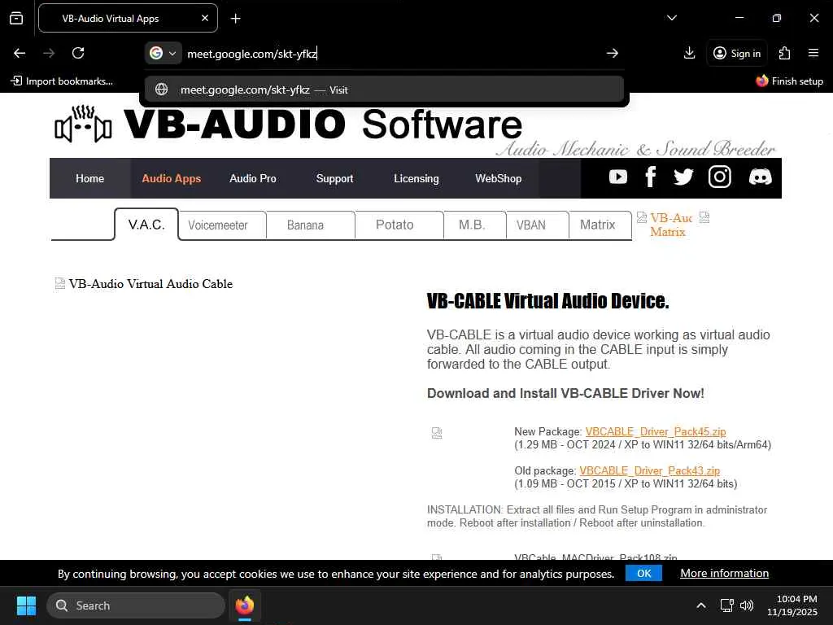Open VB-Audio Discord server icon
Image resolution: width=833 pixels, height=625 pixels.
point(761,177)
